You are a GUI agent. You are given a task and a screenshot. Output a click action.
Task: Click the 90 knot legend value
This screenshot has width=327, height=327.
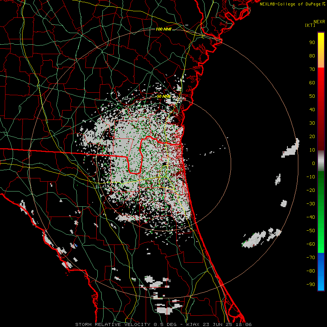(x=312, y=43)
